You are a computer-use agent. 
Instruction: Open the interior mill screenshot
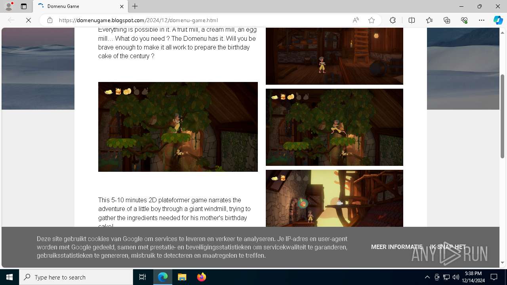[334, 56]
